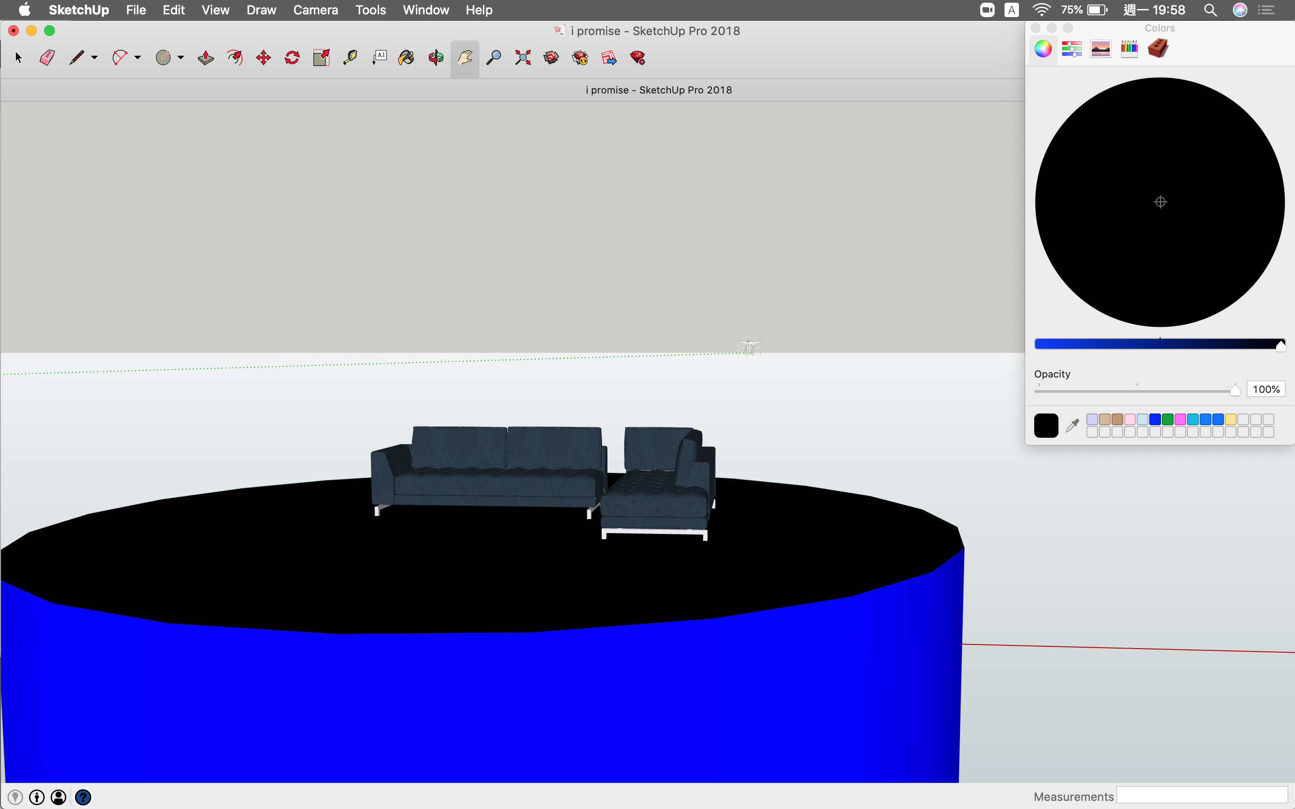The image size is (1295, 809).
Task: Click the Orbit tool icon
Action: point(436,58)
